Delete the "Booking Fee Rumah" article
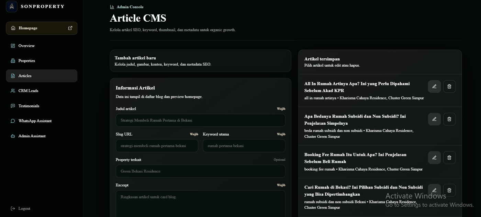This screenshot has width=481, height=217. [449, 158]
